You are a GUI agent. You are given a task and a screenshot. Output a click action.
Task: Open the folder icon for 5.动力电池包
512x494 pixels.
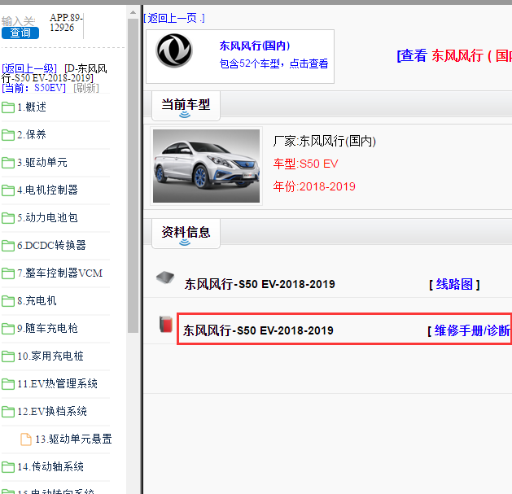click(x=8, y=218)
